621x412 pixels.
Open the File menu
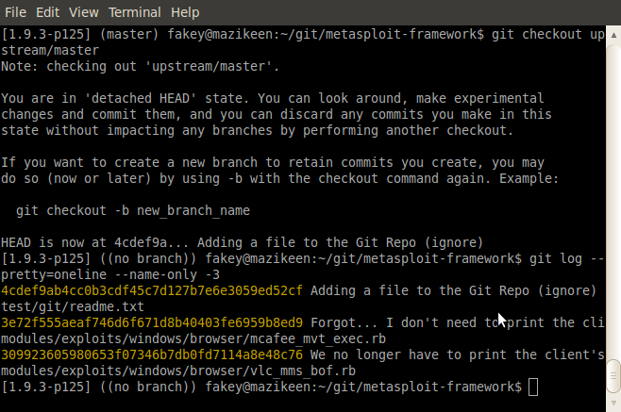click(x=15, y=12)
